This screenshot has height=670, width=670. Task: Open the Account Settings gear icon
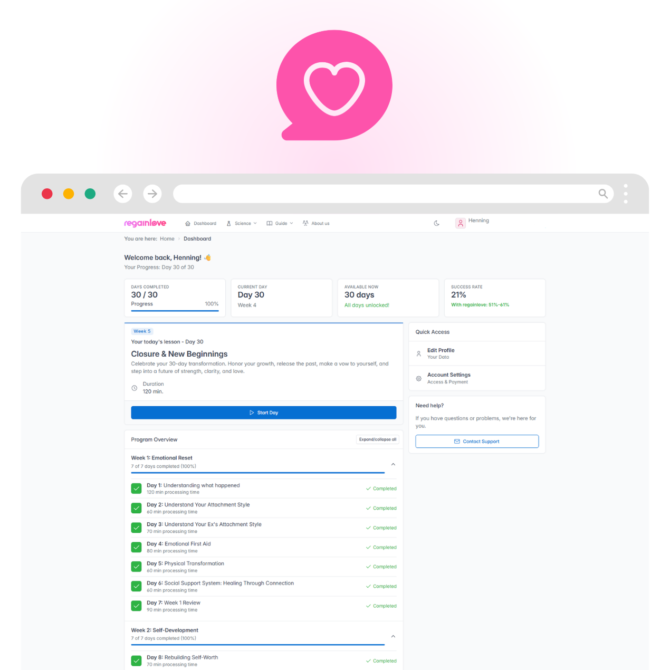[418, 378]
